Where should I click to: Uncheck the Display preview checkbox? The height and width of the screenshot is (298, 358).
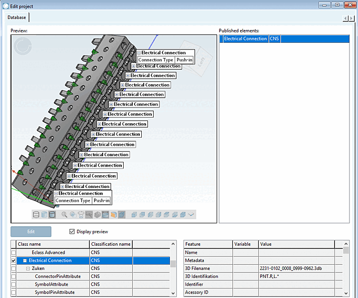coord(72,232)
